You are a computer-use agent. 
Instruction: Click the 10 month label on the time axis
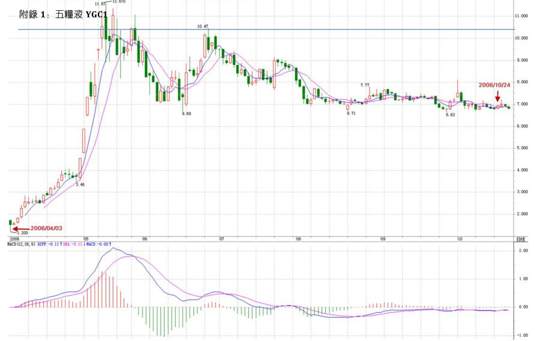click(x=460, y=239)
